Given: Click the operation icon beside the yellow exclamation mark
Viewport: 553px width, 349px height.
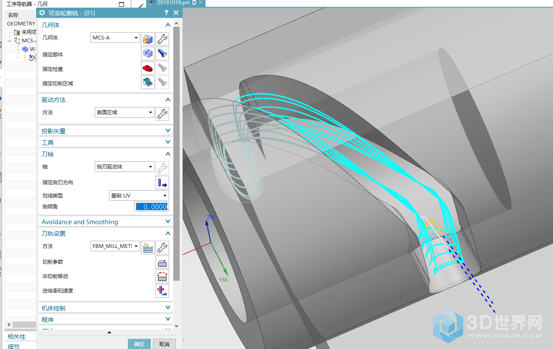Looking at the screenshot, I should click(x=32, y=57).
